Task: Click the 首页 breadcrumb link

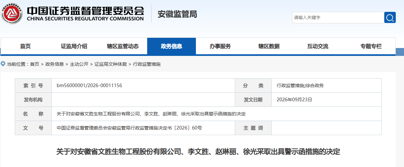Action: [35, 64]
